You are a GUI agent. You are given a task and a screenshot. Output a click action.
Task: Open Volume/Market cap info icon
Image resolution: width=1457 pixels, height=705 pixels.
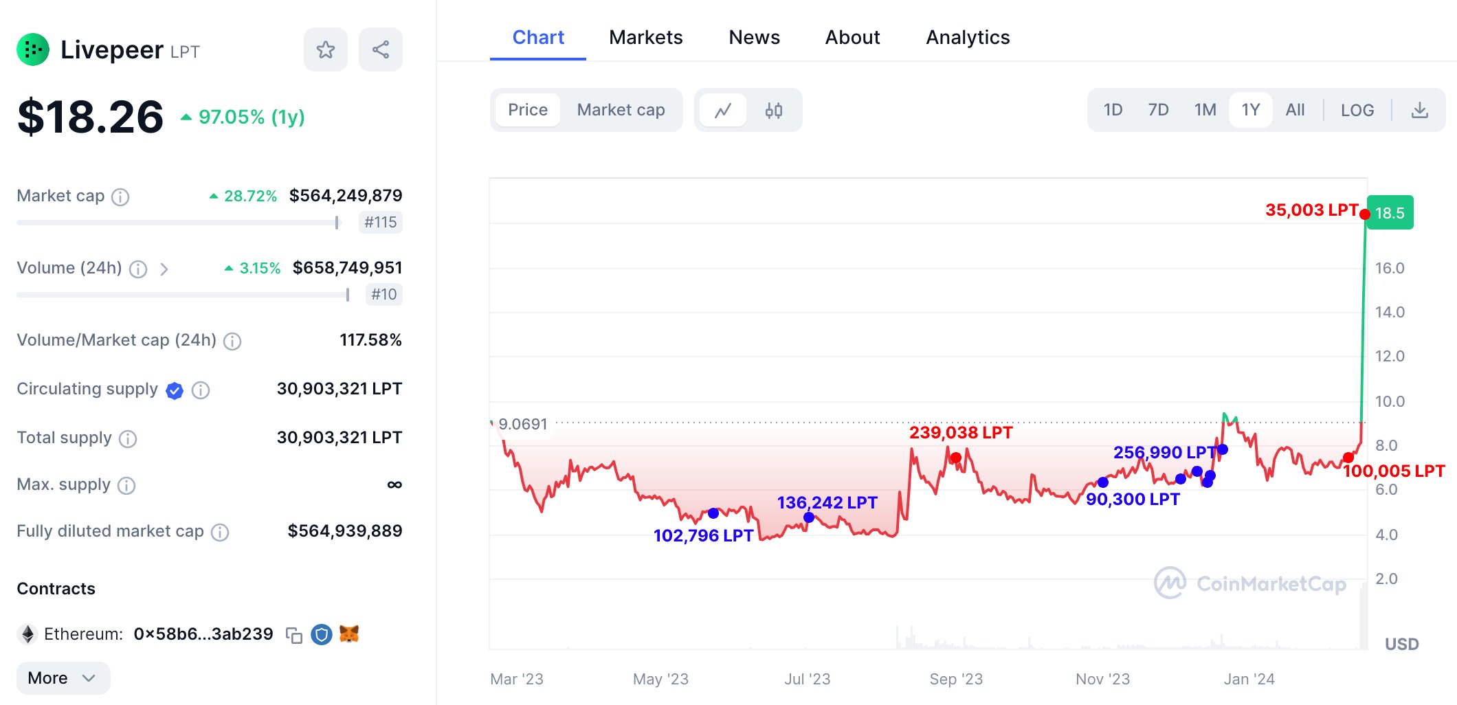232,341
